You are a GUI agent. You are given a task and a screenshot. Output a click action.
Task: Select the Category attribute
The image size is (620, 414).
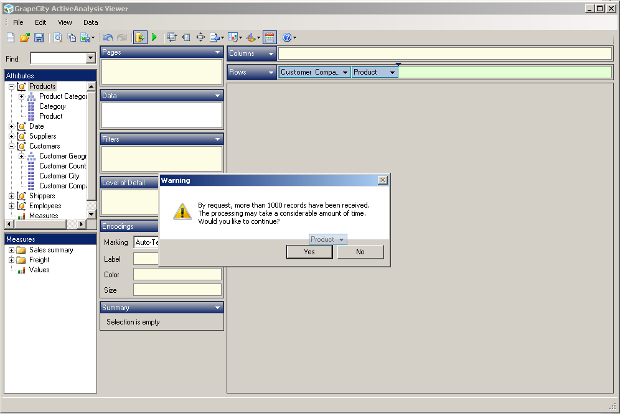point(52,106)
